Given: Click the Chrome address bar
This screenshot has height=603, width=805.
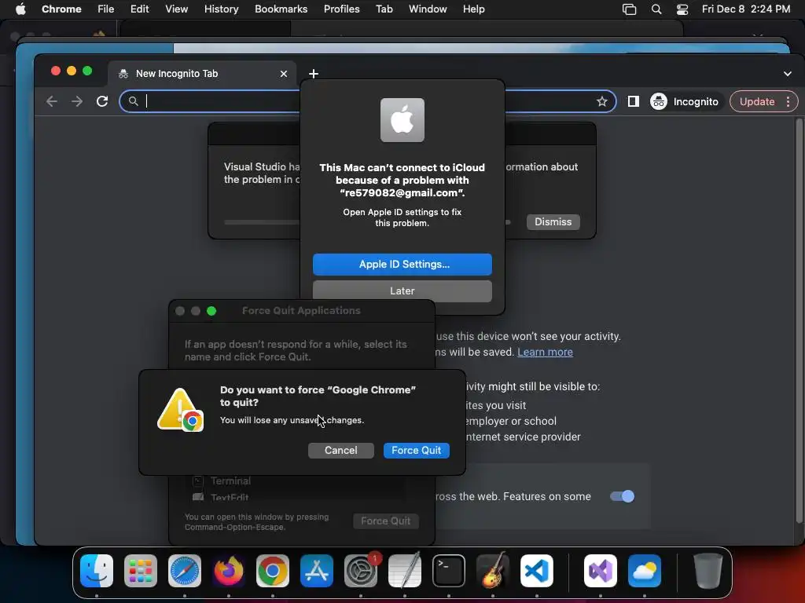Looking at the screenshot, I should click(368, 101).
